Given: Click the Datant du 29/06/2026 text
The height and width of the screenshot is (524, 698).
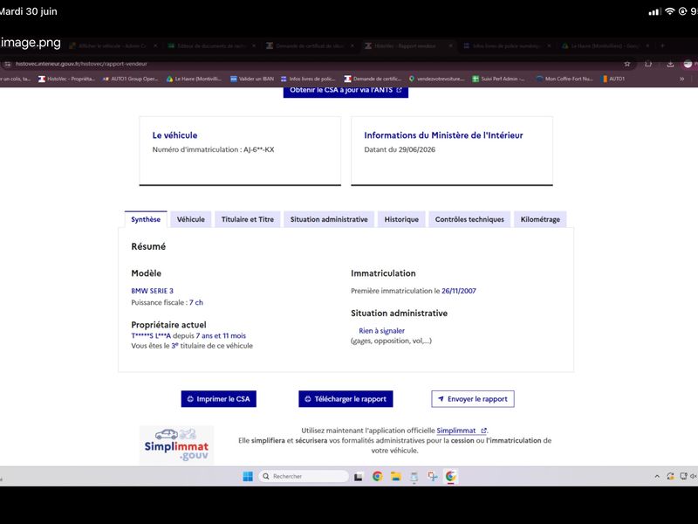Looking at the screenshot, I should point(400,149).
